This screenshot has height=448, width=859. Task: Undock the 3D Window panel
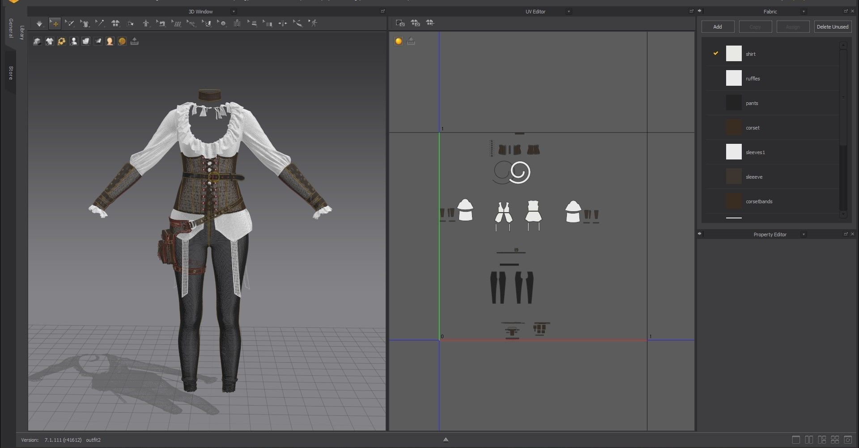pyautogui.click(x=383, y=11)
